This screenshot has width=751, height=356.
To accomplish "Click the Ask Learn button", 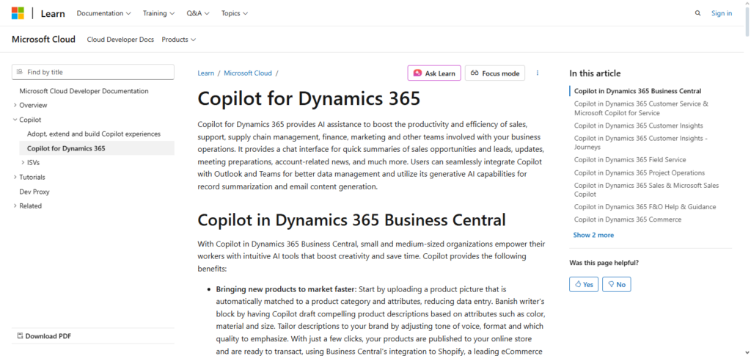I will point(434,73).
